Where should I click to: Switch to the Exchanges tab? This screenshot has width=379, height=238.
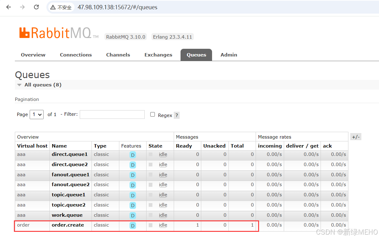coord(158,55)
